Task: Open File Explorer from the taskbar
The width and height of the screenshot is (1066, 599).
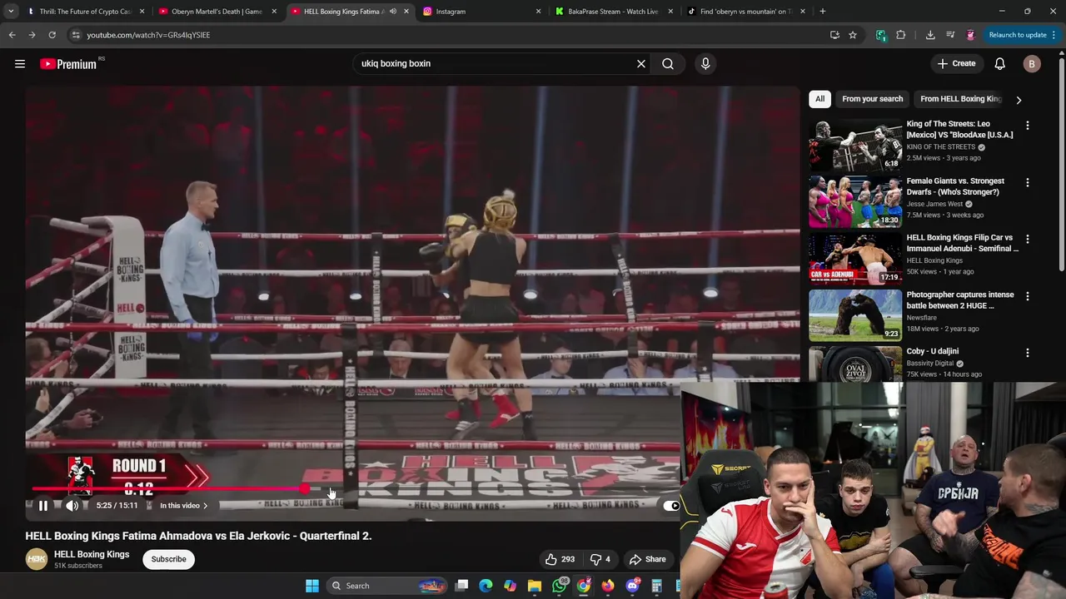Action: [535, 586]
